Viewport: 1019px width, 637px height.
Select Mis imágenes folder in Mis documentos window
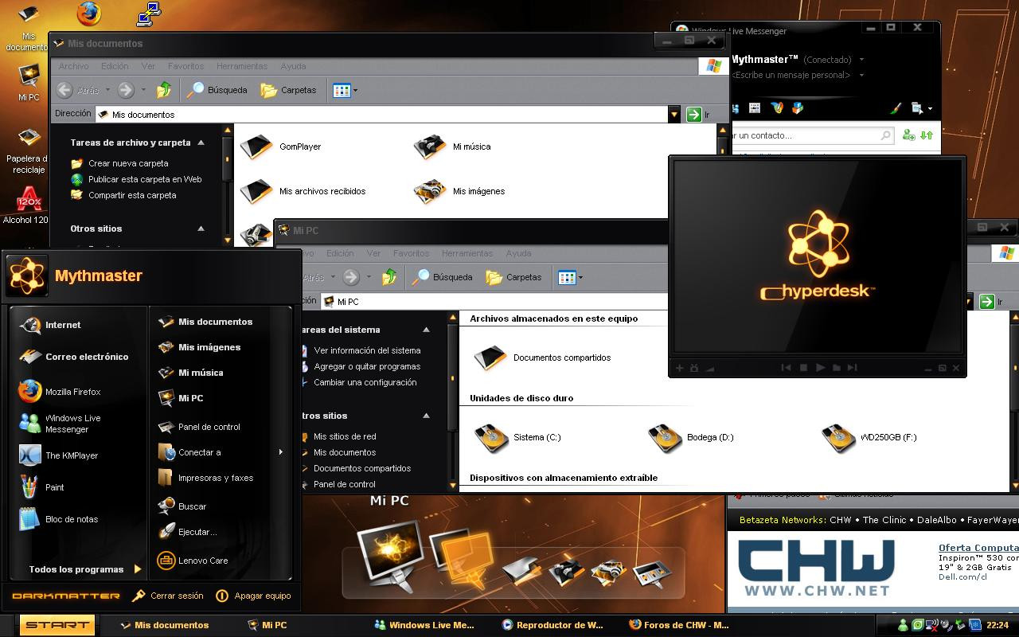[459, 191]
